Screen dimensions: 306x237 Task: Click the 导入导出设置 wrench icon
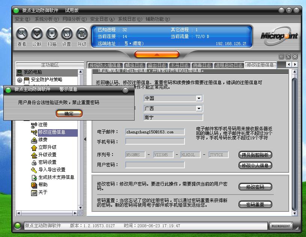(x=34, y=170)
